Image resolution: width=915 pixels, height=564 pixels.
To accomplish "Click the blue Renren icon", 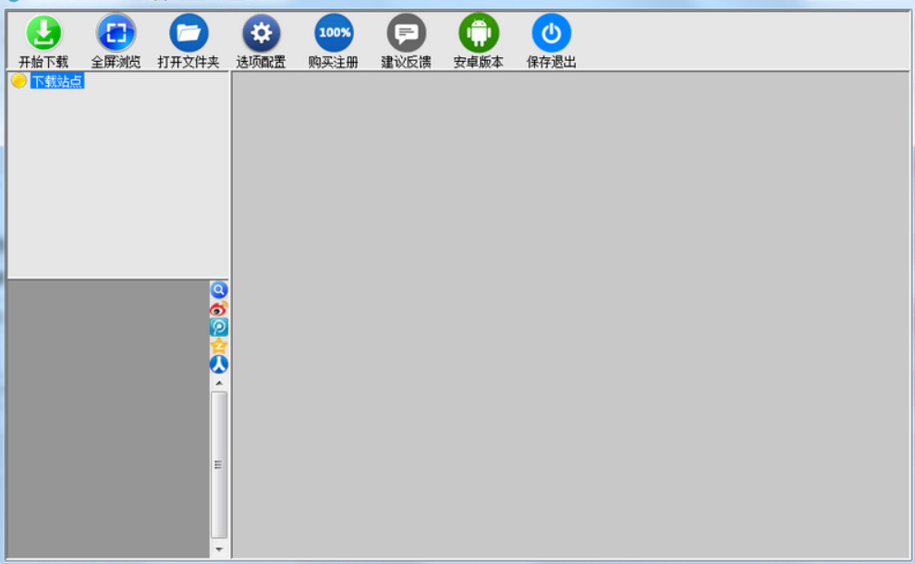I will click(x=219, y=364).
